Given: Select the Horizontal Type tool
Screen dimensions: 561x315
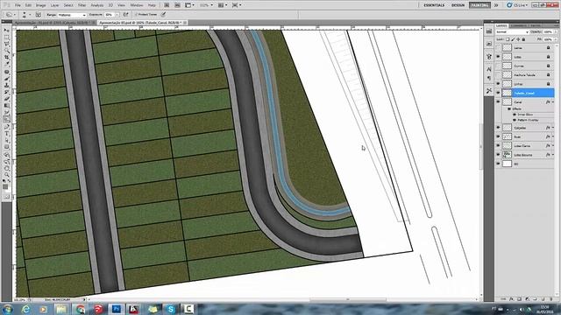Looking at the screenshot, I should (x=6, y=134).
